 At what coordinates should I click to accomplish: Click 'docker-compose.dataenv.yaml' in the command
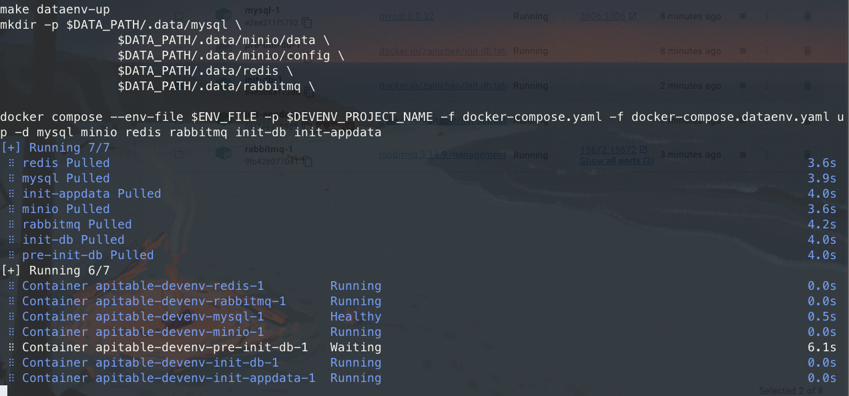pyautogui.click(x=730, y=117)
